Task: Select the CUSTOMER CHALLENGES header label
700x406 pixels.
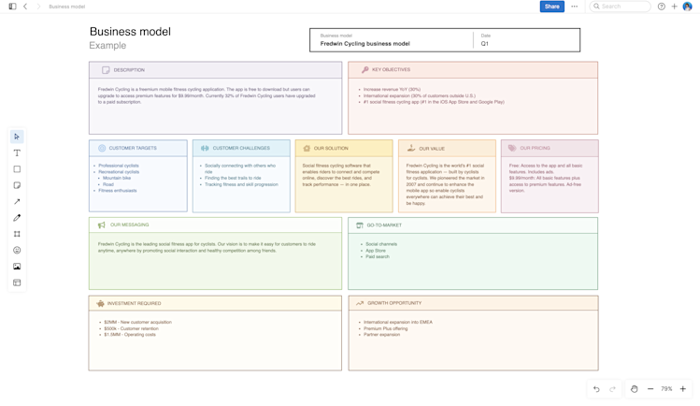Action: click(241, 148)
